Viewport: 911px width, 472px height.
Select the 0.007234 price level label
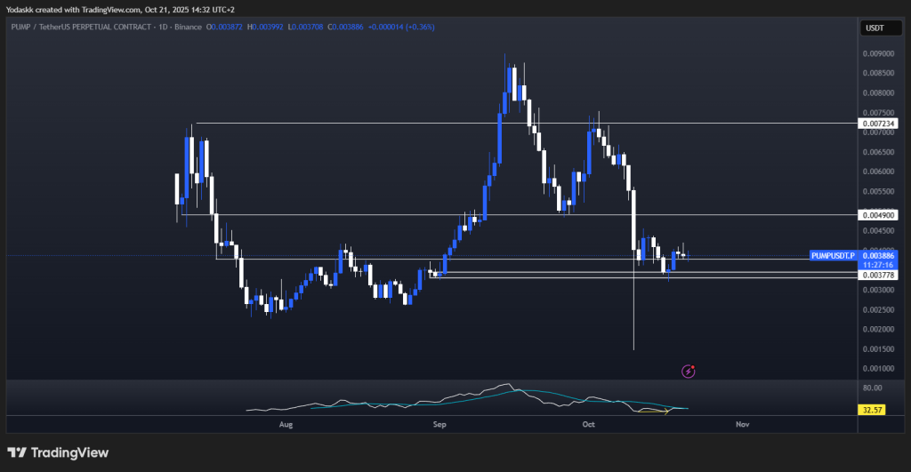click(878, 124)
